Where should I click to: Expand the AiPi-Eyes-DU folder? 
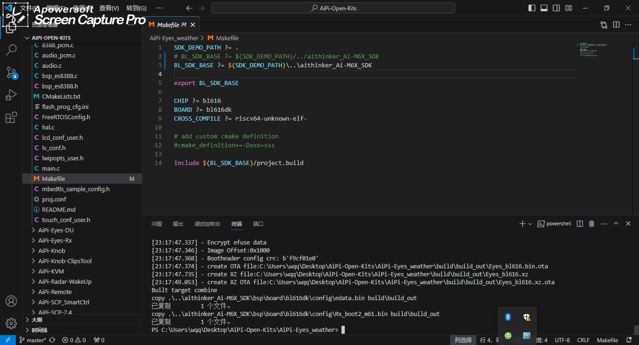tap(82, 230)
